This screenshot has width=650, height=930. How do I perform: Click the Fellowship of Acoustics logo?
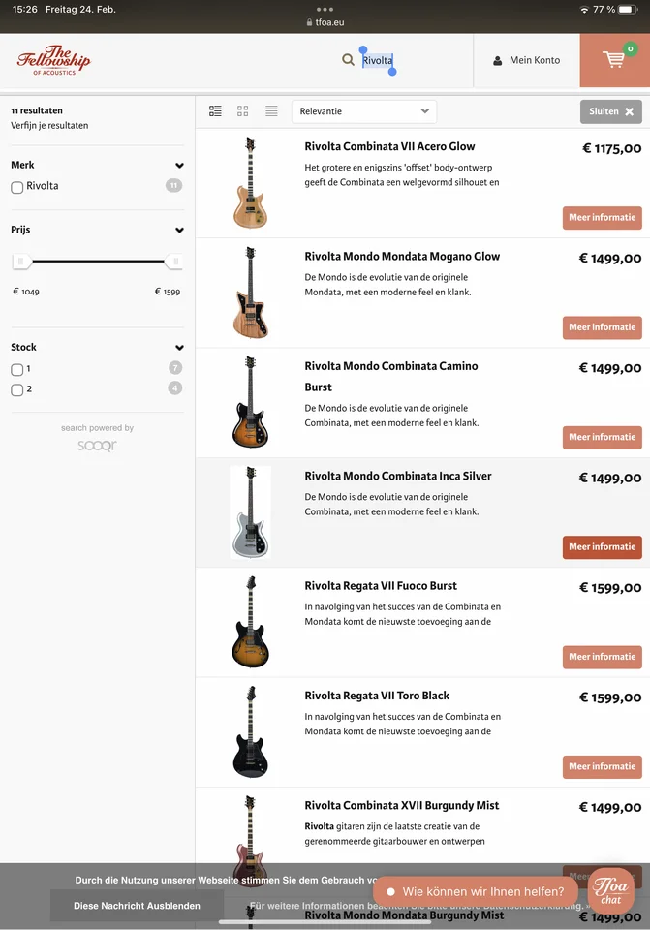pyautogui.click(x=53, y=60)
